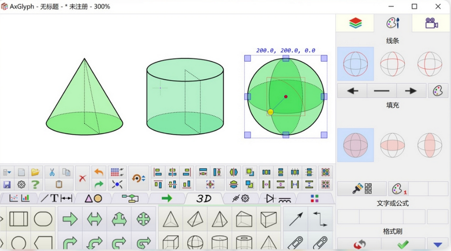Click the green question mark help icon
Viewport: 451px width, 251px height.
pos(35,184)
